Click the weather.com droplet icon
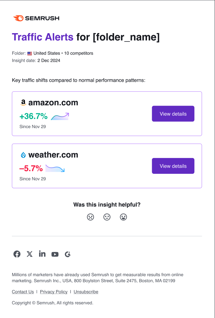The height and width of the screenshot is (318, 215). [23, 154]
